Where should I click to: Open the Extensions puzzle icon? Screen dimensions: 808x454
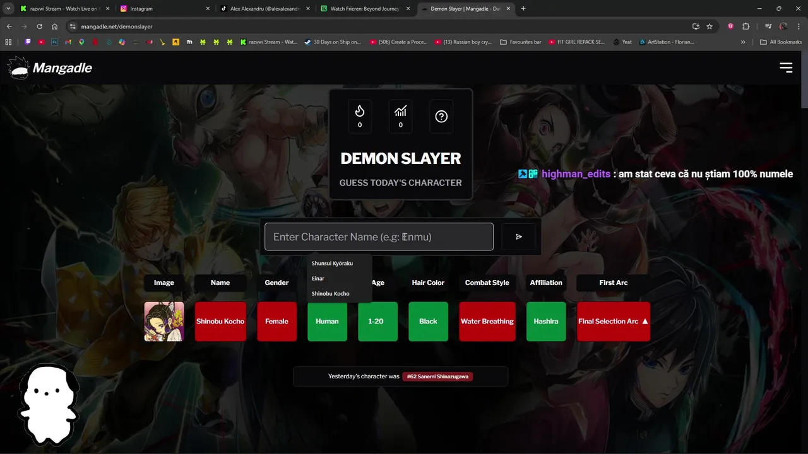click(746, 26)
